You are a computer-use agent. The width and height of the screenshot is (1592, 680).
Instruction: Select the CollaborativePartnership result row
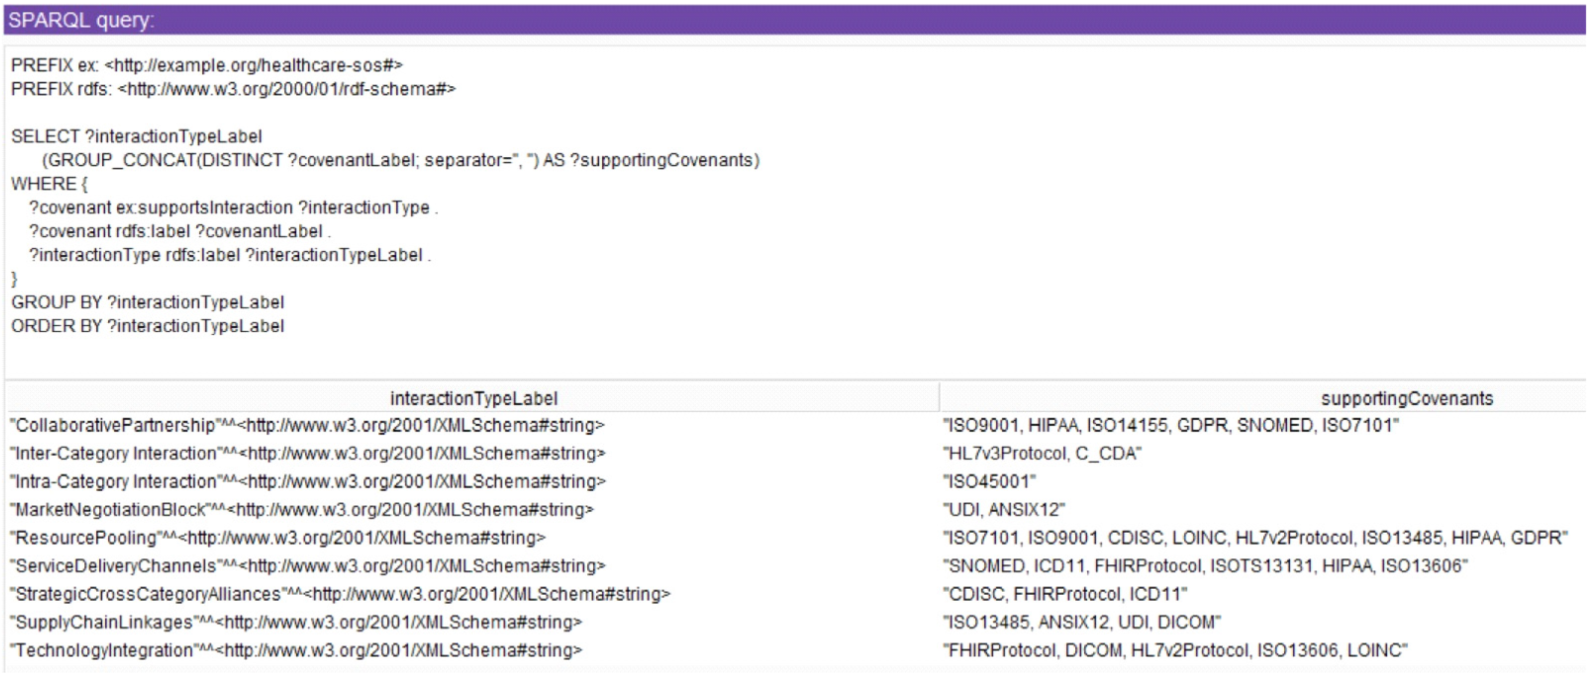coord(307,426)
